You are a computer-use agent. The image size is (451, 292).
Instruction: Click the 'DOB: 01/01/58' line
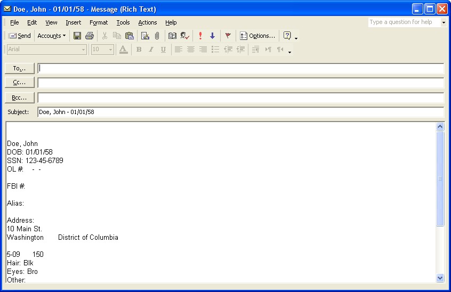30,152
